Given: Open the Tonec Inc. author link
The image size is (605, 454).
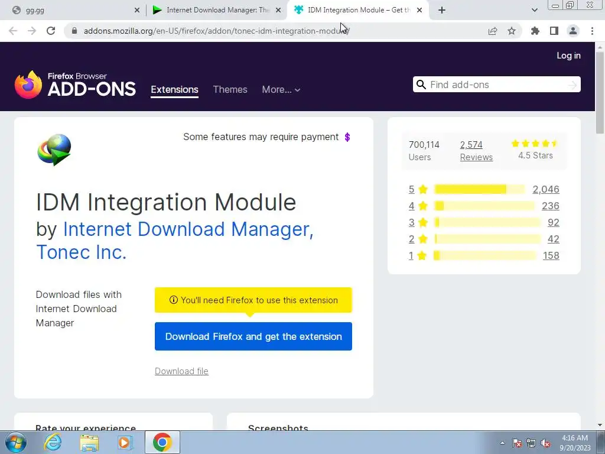Looking at the screenshot, I should (x=82, y=252).
